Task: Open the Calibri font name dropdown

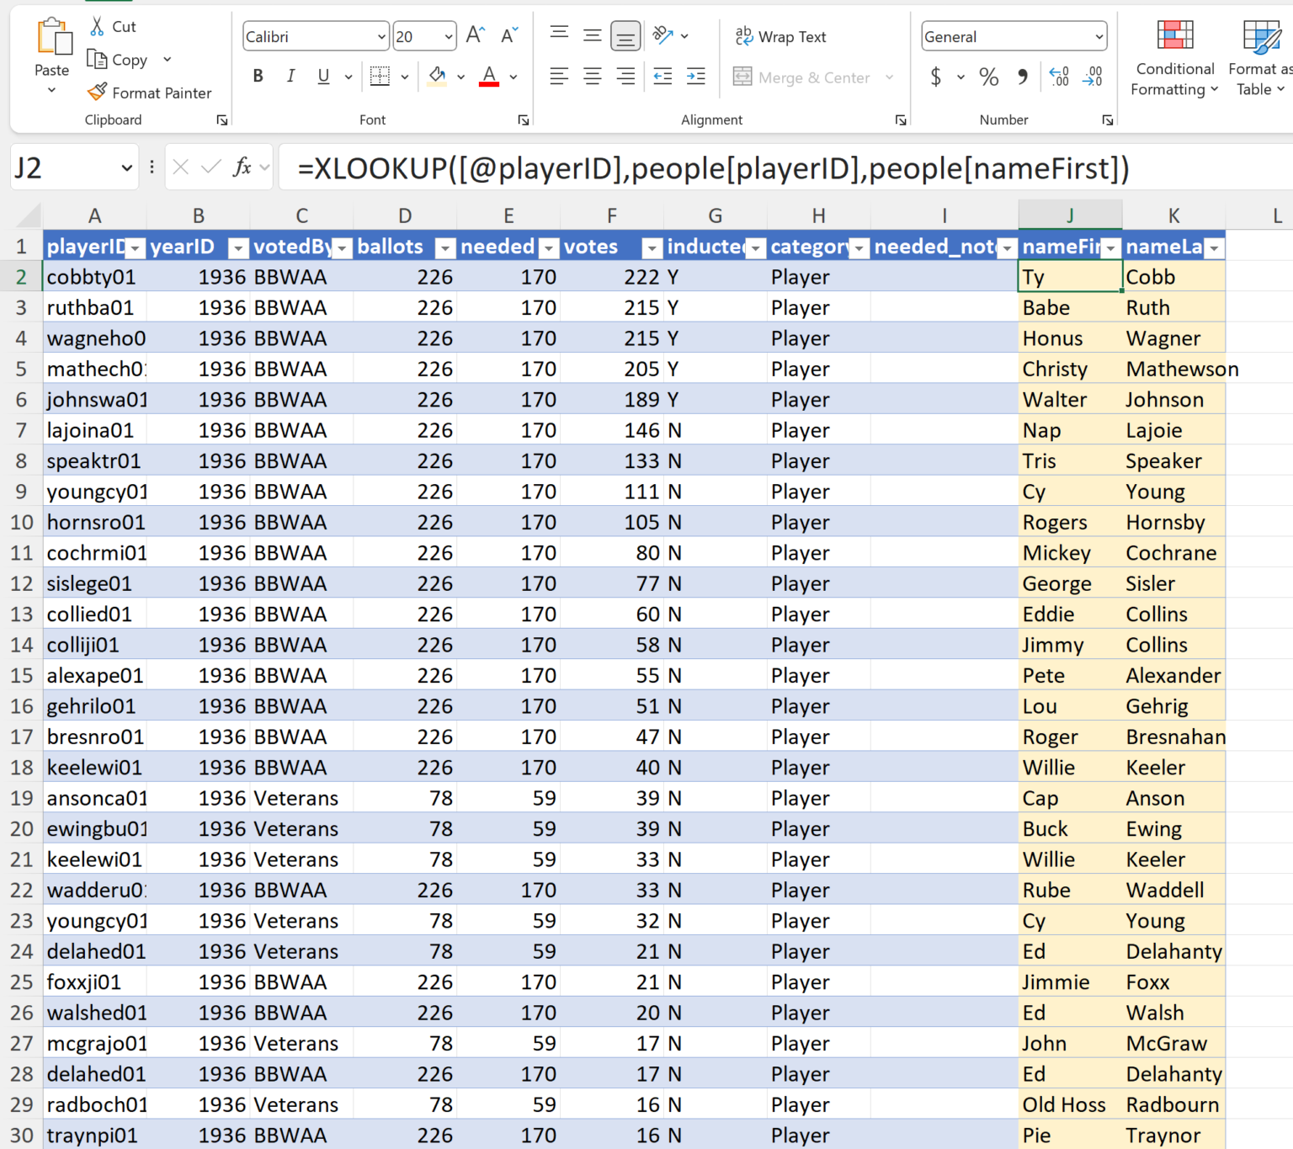Action: [x=381, y=37]
